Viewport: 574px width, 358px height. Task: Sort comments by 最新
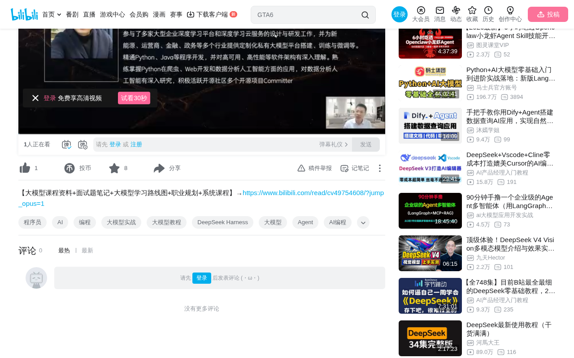(x=87, y=251)
